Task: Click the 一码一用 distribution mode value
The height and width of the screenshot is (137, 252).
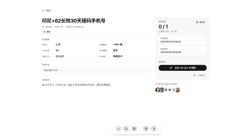Action: click(x=118, y=44)
